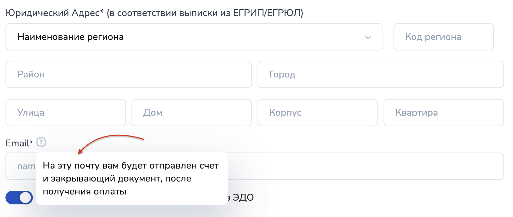Select the 'Город' input field

coord(380,74)
